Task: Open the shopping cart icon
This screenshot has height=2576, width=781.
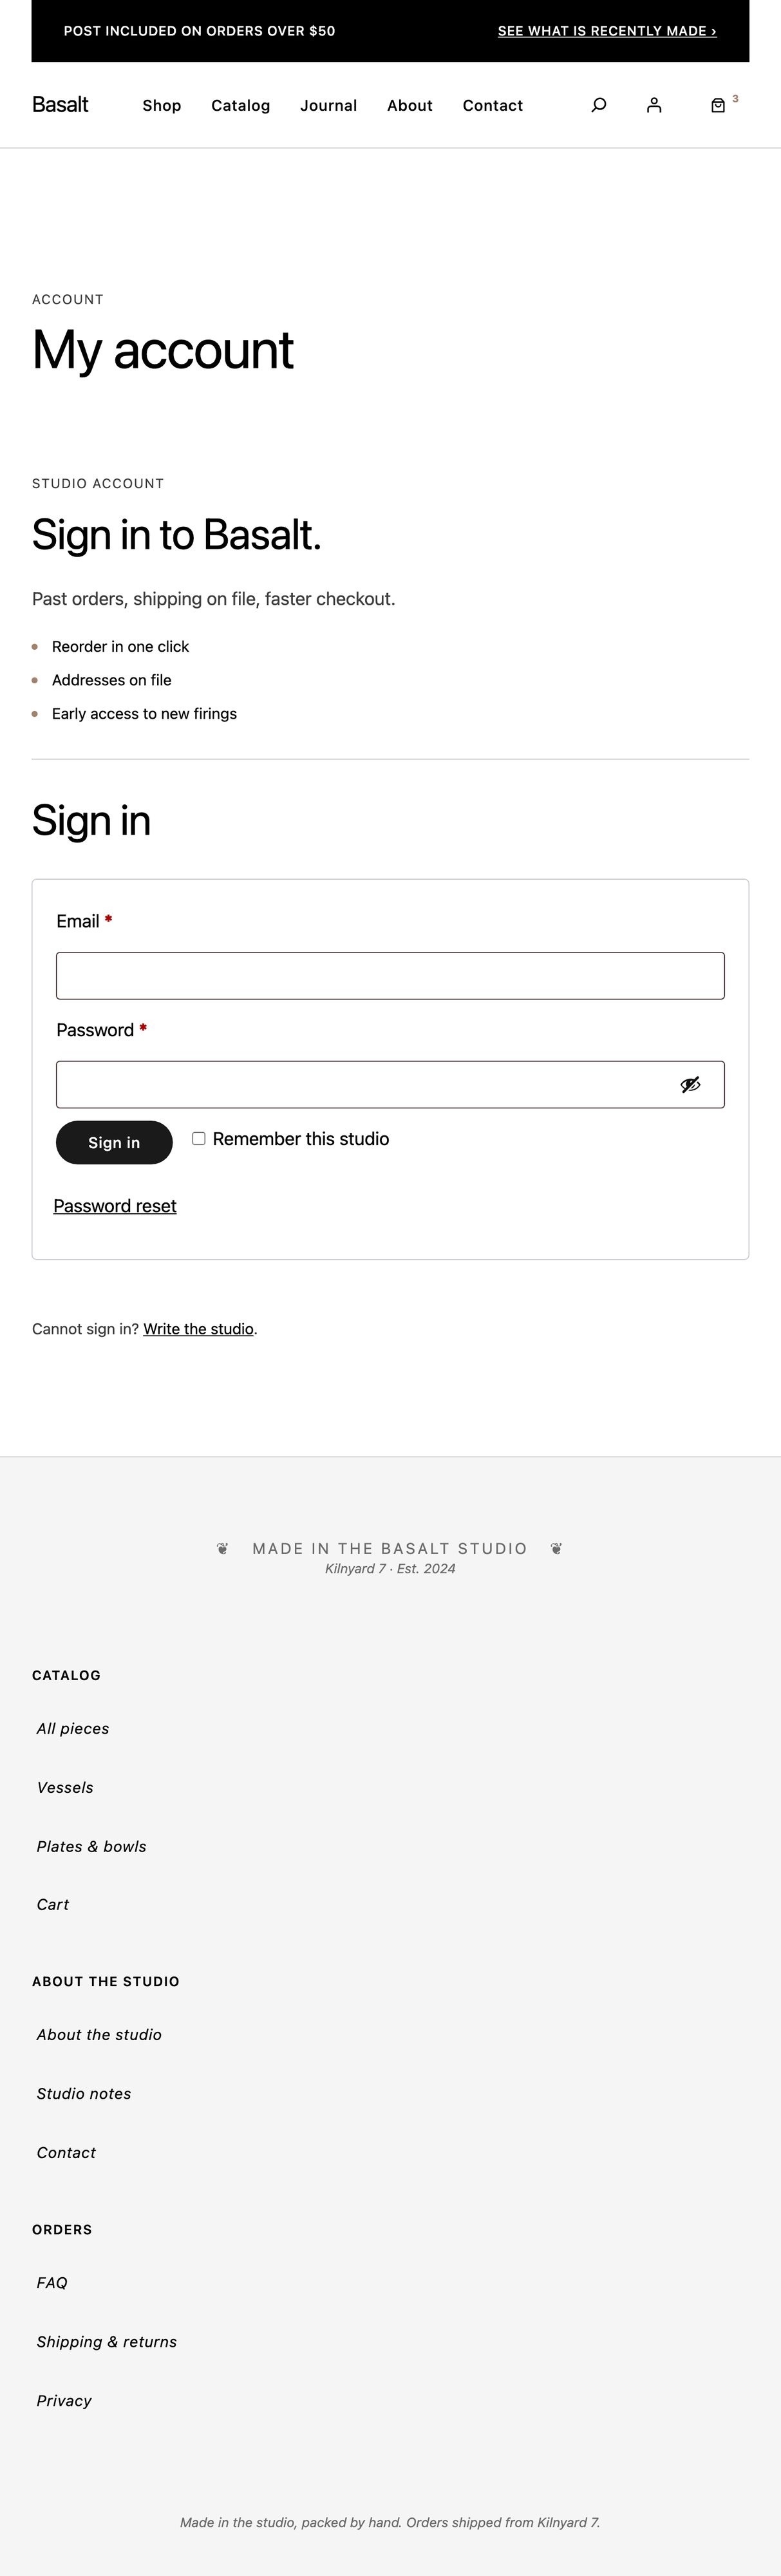Action: (x=718, y=105)
